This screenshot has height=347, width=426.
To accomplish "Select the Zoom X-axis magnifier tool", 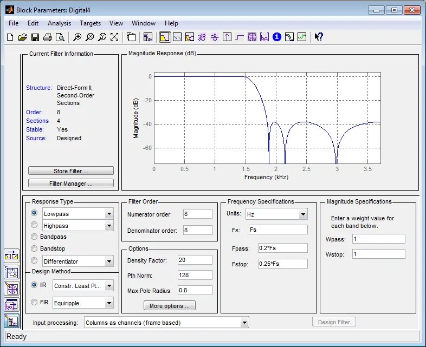I will click(x=89, y=37).
